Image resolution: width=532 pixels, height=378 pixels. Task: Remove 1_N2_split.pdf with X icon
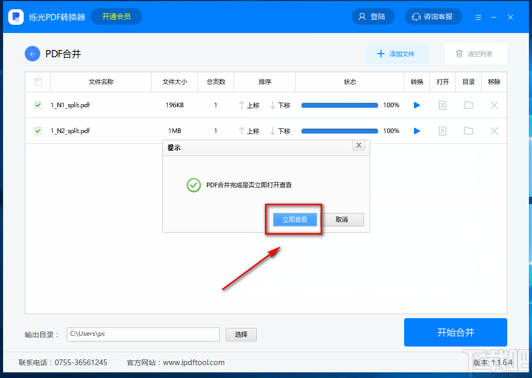494,131
